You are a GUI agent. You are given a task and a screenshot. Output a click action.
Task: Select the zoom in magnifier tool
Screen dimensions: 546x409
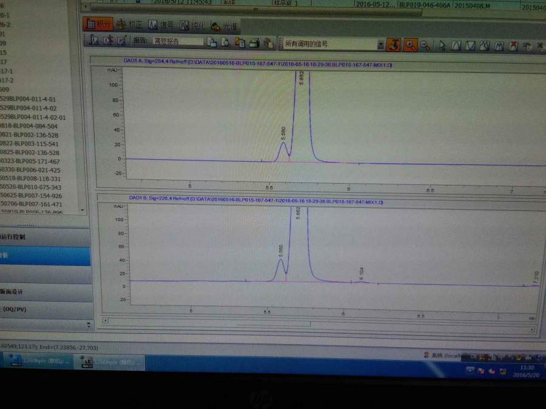coord(410,45)
